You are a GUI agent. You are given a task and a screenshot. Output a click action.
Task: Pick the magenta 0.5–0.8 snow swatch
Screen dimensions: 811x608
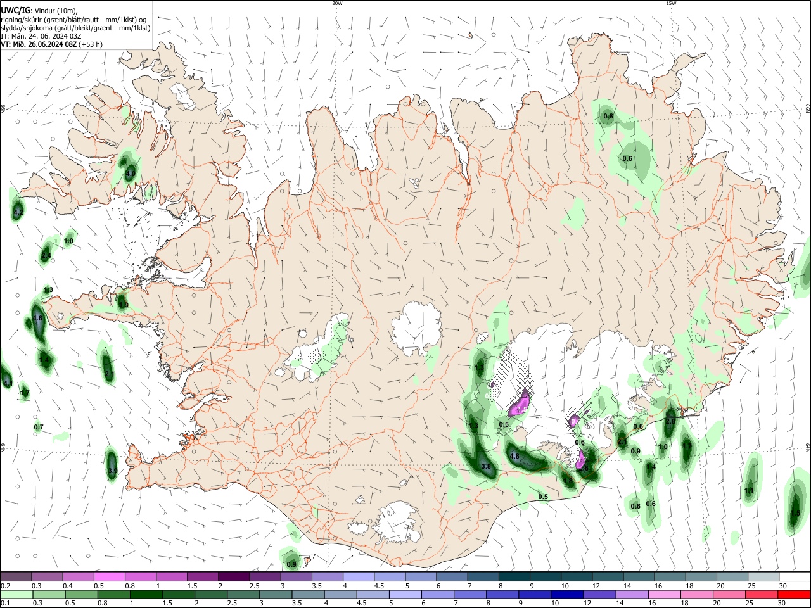[x=109, y=577]
